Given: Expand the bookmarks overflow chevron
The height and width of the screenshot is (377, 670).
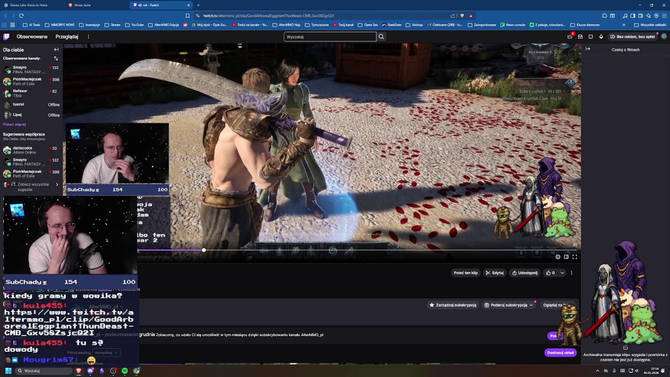Looking at the screenshot, I should coord(623,25).
